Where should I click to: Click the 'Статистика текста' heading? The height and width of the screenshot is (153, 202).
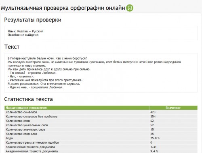tap(29, 99)
